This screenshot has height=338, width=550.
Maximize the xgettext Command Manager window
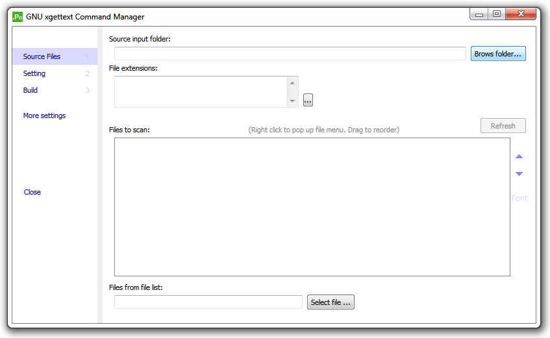497,14
